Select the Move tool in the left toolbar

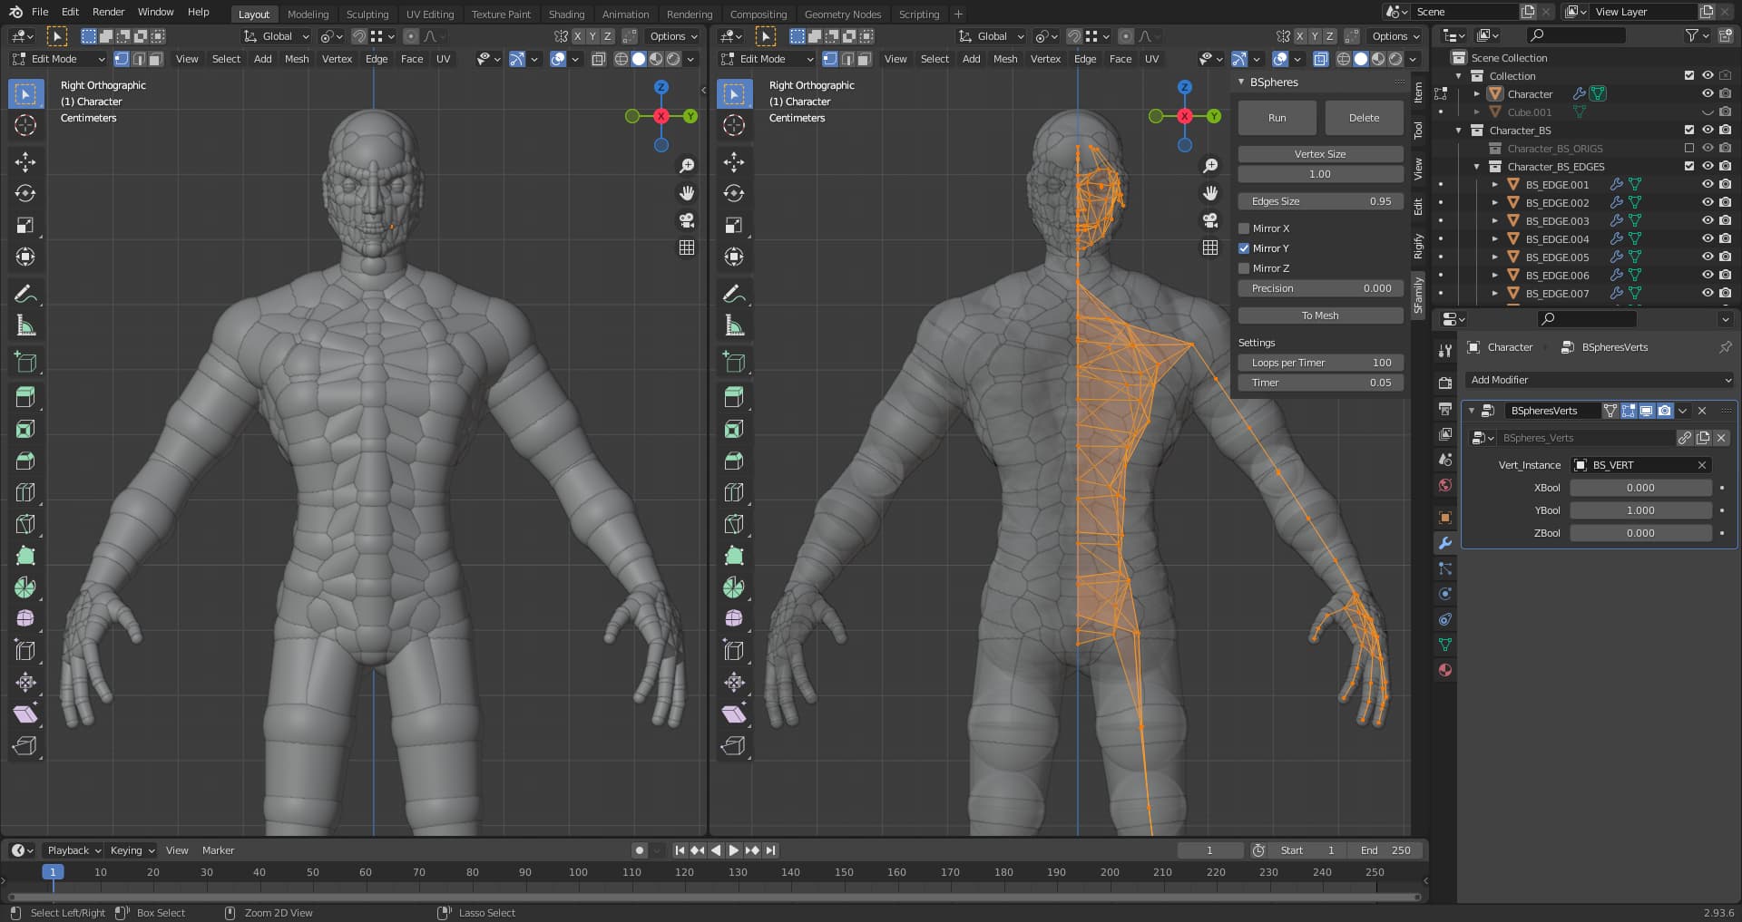(x=25, y=161)
